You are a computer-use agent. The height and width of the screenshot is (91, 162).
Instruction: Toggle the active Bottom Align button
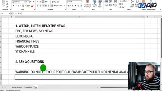pos(43,2)
